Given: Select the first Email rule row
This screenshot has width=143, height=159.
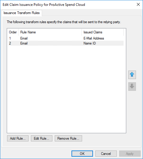Looking at the screenshot, I should pyautogui.click(x=66, y=38).
